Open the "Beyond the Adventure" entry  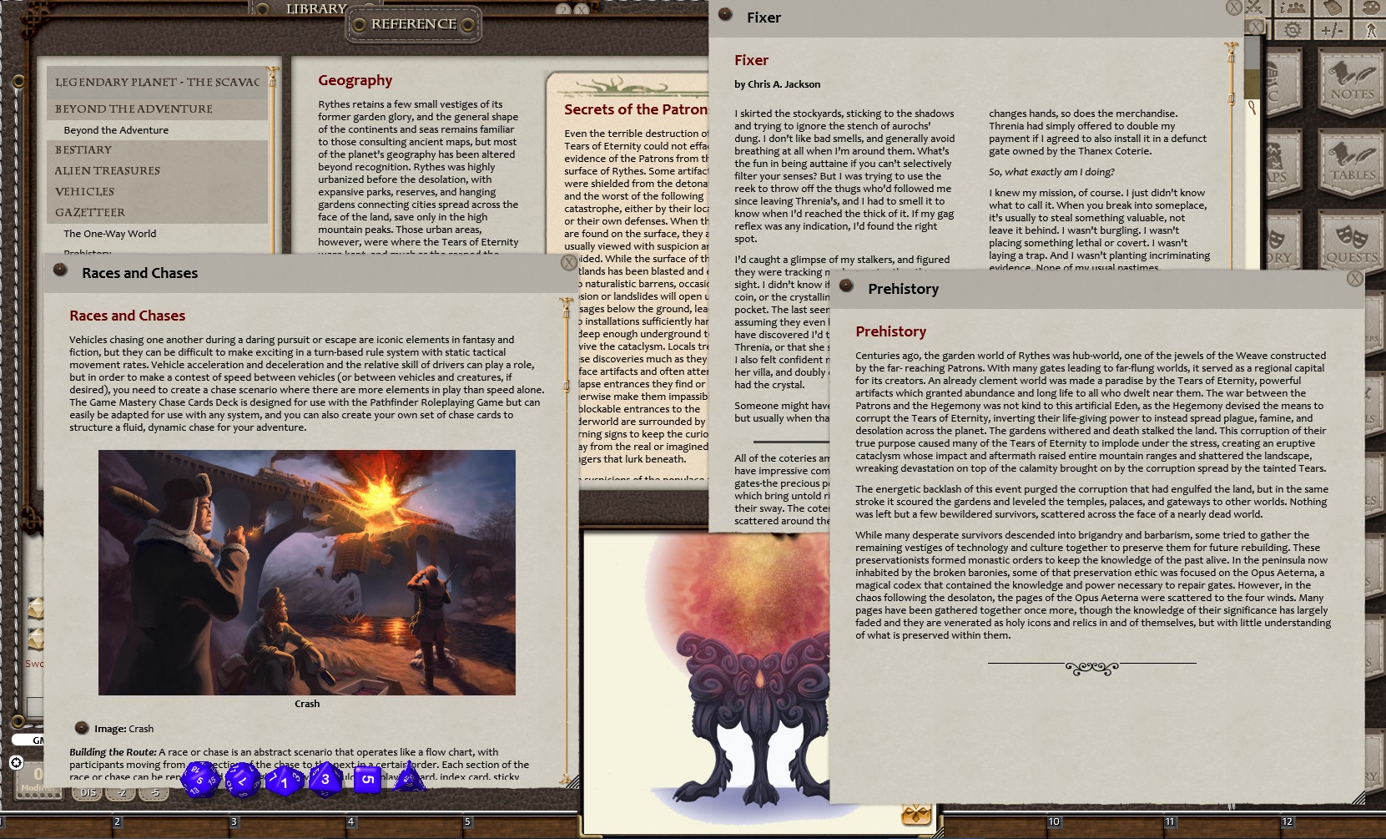click(x=117, y=129)
